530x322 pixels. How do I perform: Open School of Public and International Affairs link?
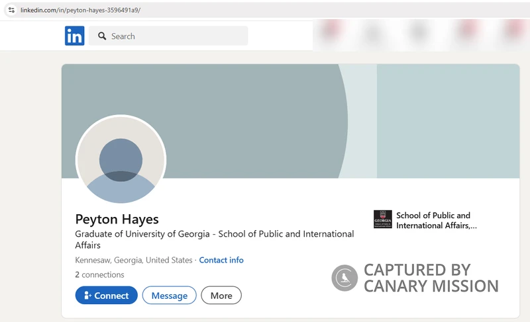tap(437, 220)
